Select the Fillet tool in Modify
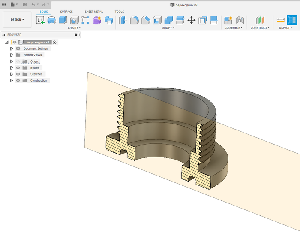300x233 pixels. point(134,20)
